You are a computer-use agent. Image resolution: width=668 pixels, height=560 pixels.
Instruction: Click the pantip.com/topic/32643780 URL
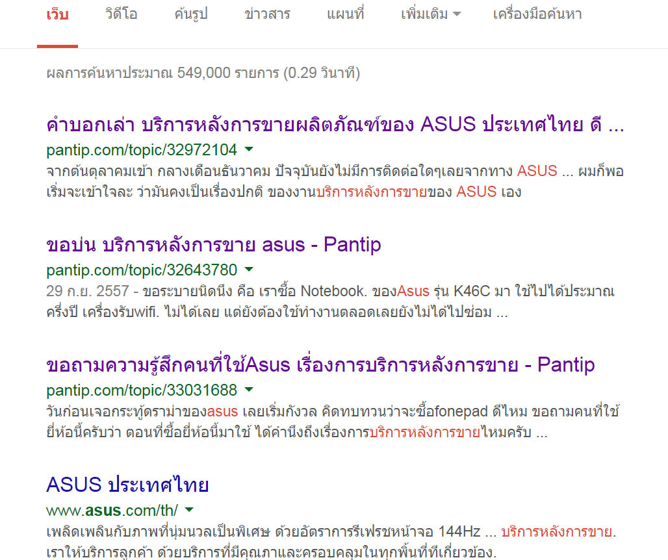point(142,270)
